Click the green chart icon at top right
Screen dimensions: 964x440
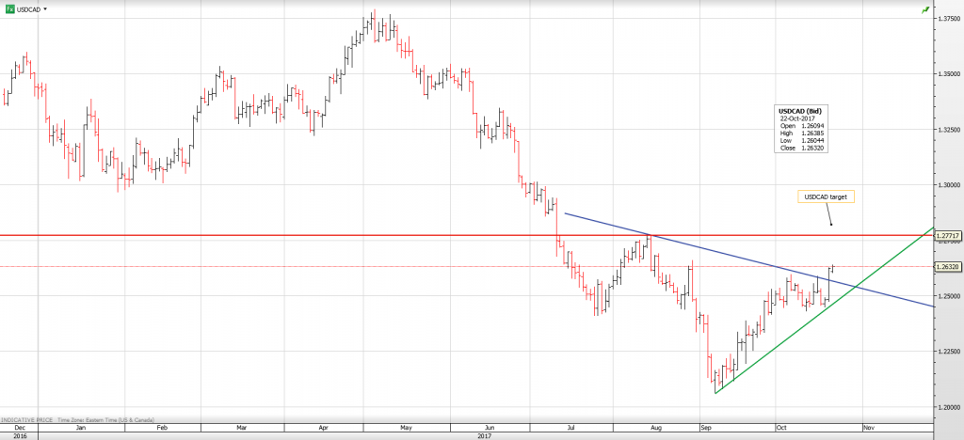(926, 8)
